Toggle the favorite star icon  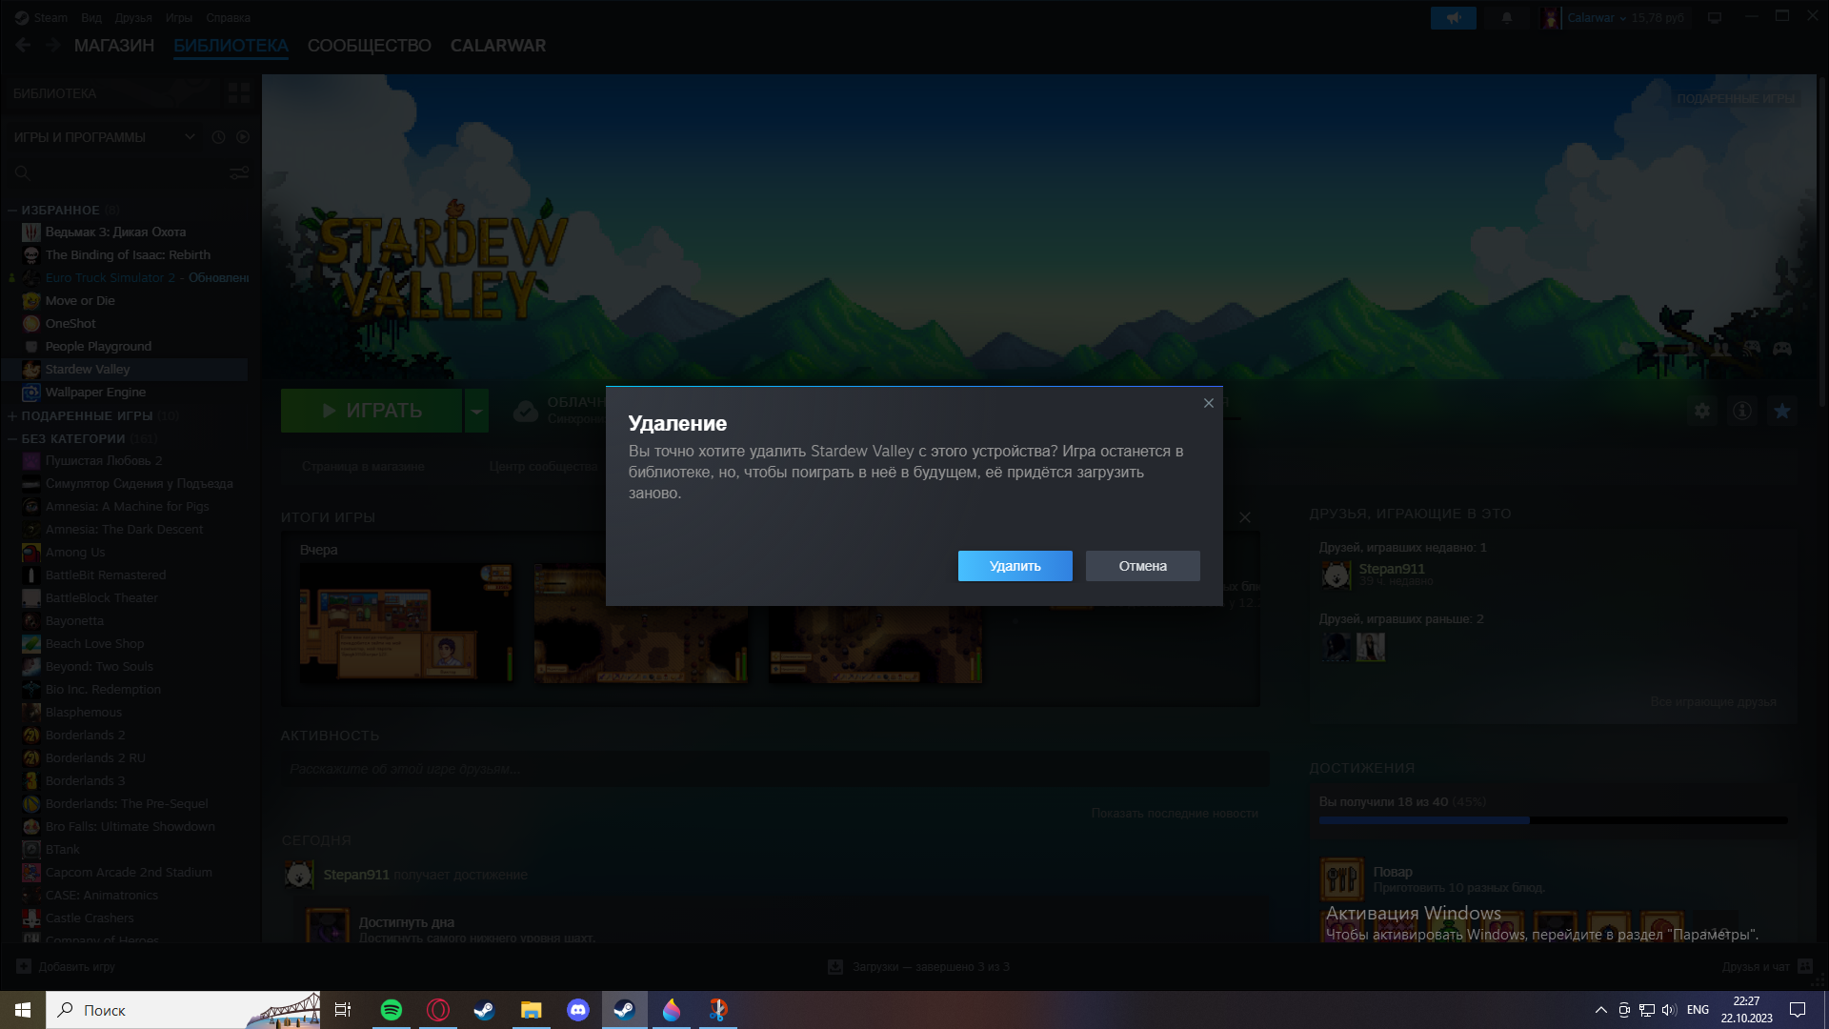[1781, 411]
